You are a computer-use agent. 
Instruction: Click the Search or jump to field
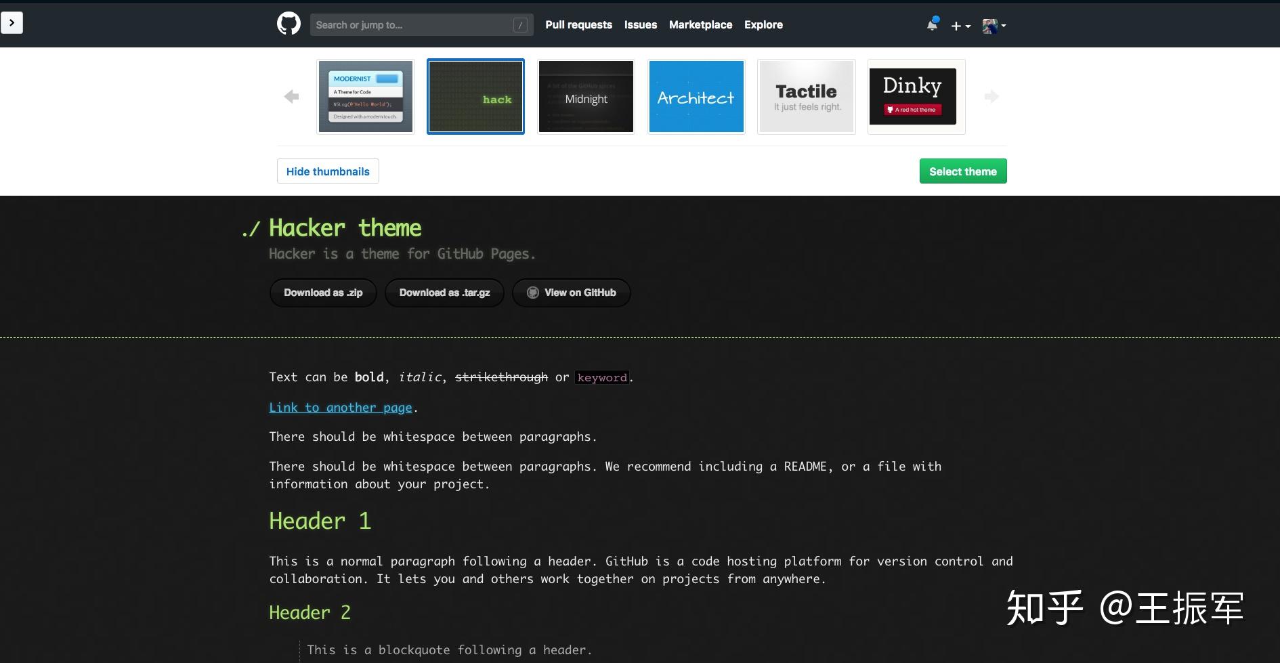pyautogui.click(x=421, y=25)
